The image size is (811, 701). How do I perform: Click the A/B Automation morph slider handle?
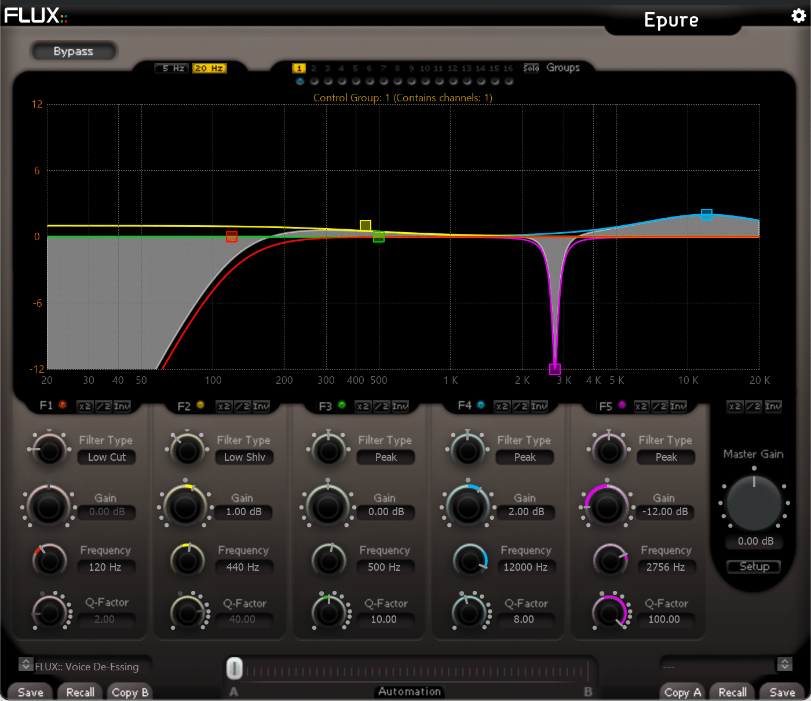[234, 669]
